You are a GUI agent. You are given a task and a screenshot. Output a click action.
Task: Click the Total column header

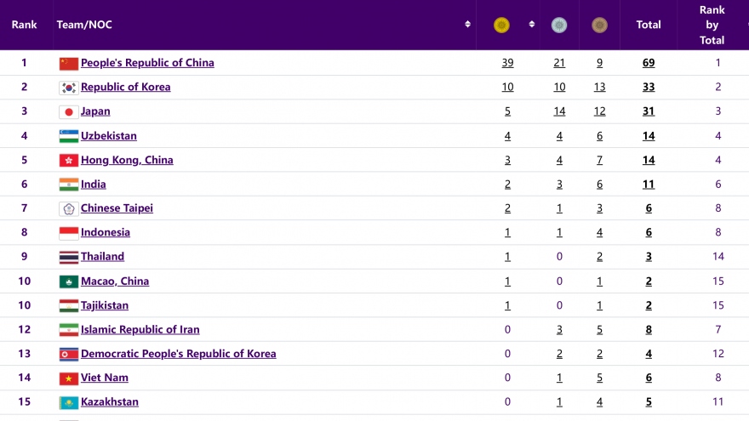click(649, 25)
